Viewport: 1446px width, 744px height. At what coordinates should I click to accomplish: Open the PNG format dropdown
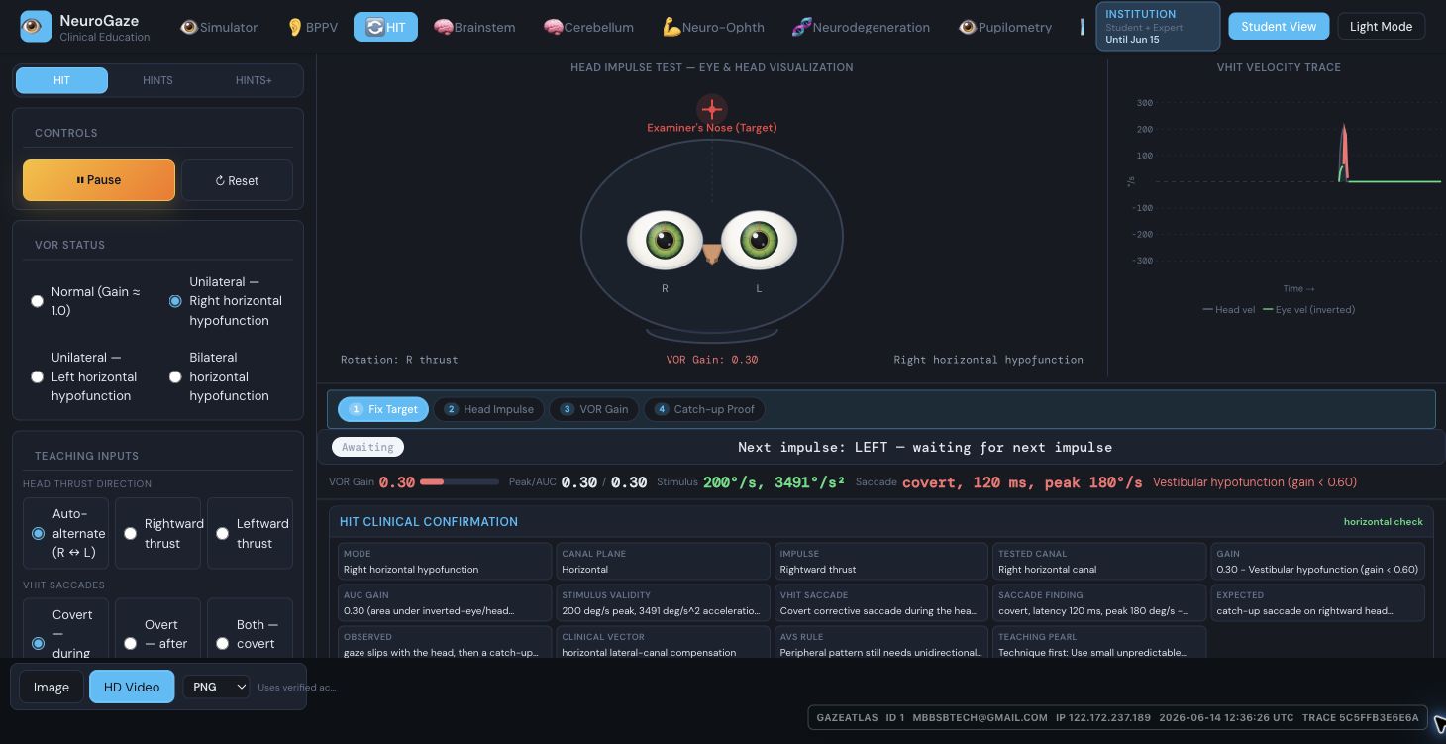pyautogui.click(x=216, y=687)
